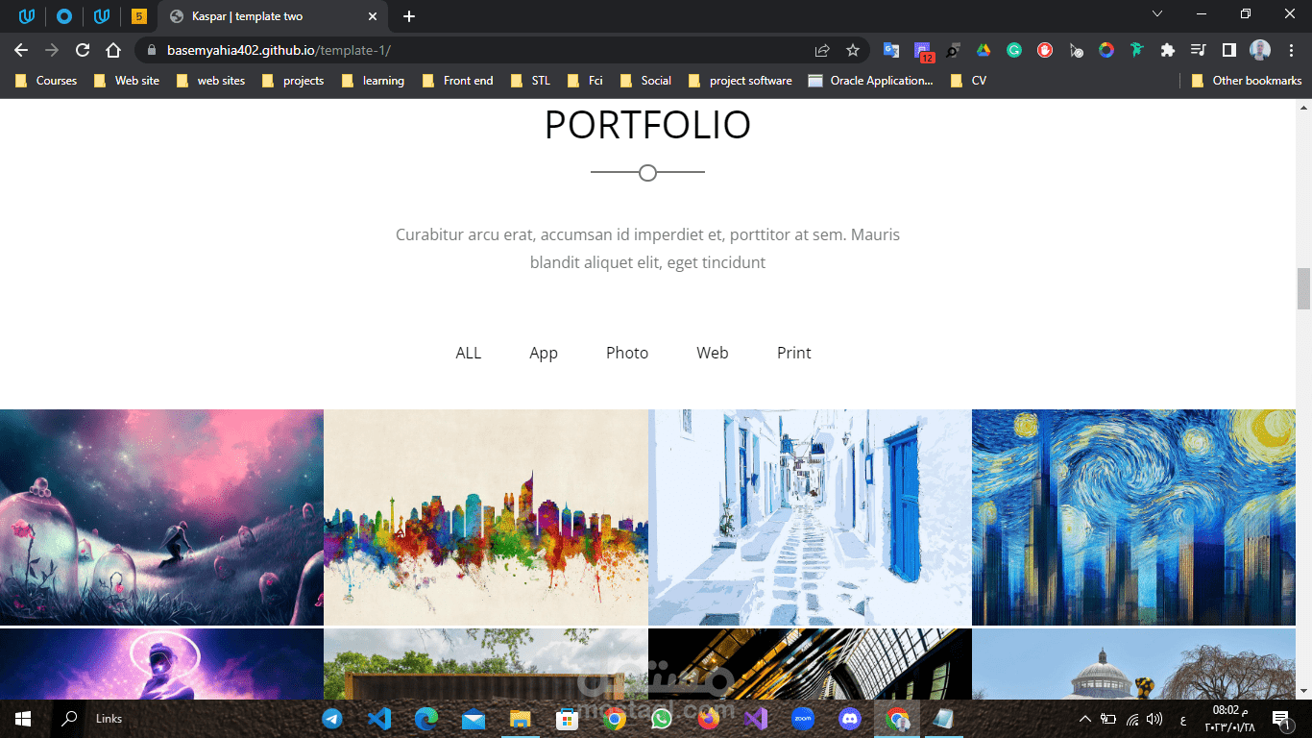
Task: Open WhatsApp from the taskbar
Action: tap(662, 719)
